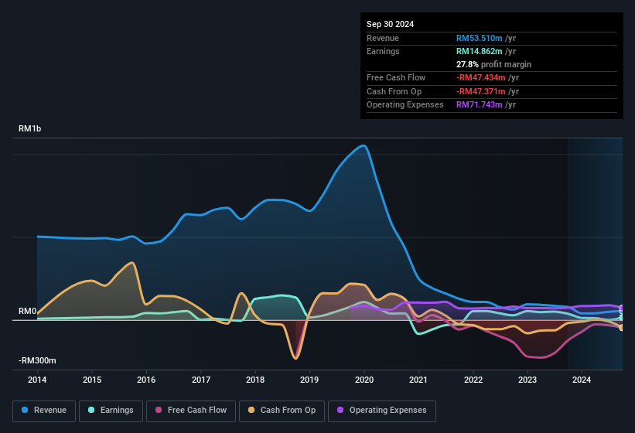Click the RM0 y-axis label
Image resolution: width=635 pixels, height=433 pixels.
(27, 311)
